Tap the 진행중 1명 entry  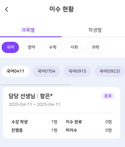point(34,130)
